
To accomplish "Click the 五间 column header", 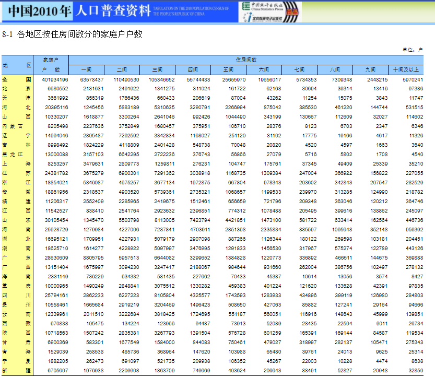I will 228,69.
